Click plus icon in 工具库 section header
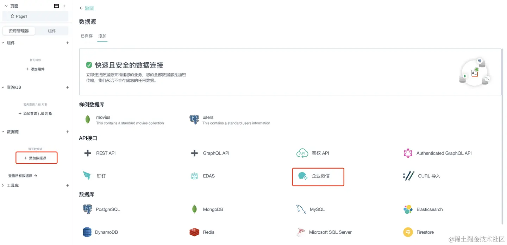 point(68,185)
